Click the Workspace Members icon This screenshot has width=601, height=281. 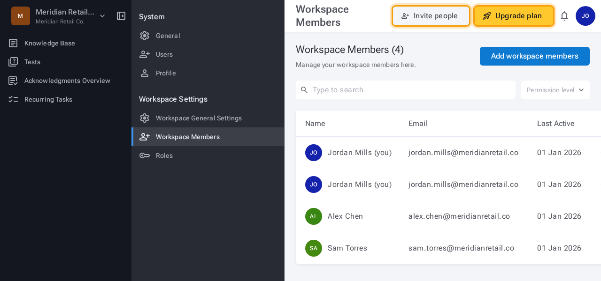coord(145,137)
